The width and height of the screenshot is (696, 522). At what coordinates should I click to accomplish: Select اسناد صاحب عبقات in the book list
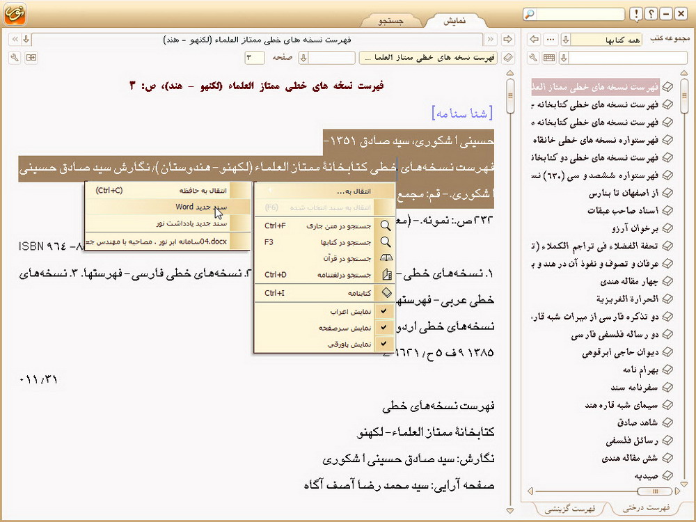coord(623,210)
